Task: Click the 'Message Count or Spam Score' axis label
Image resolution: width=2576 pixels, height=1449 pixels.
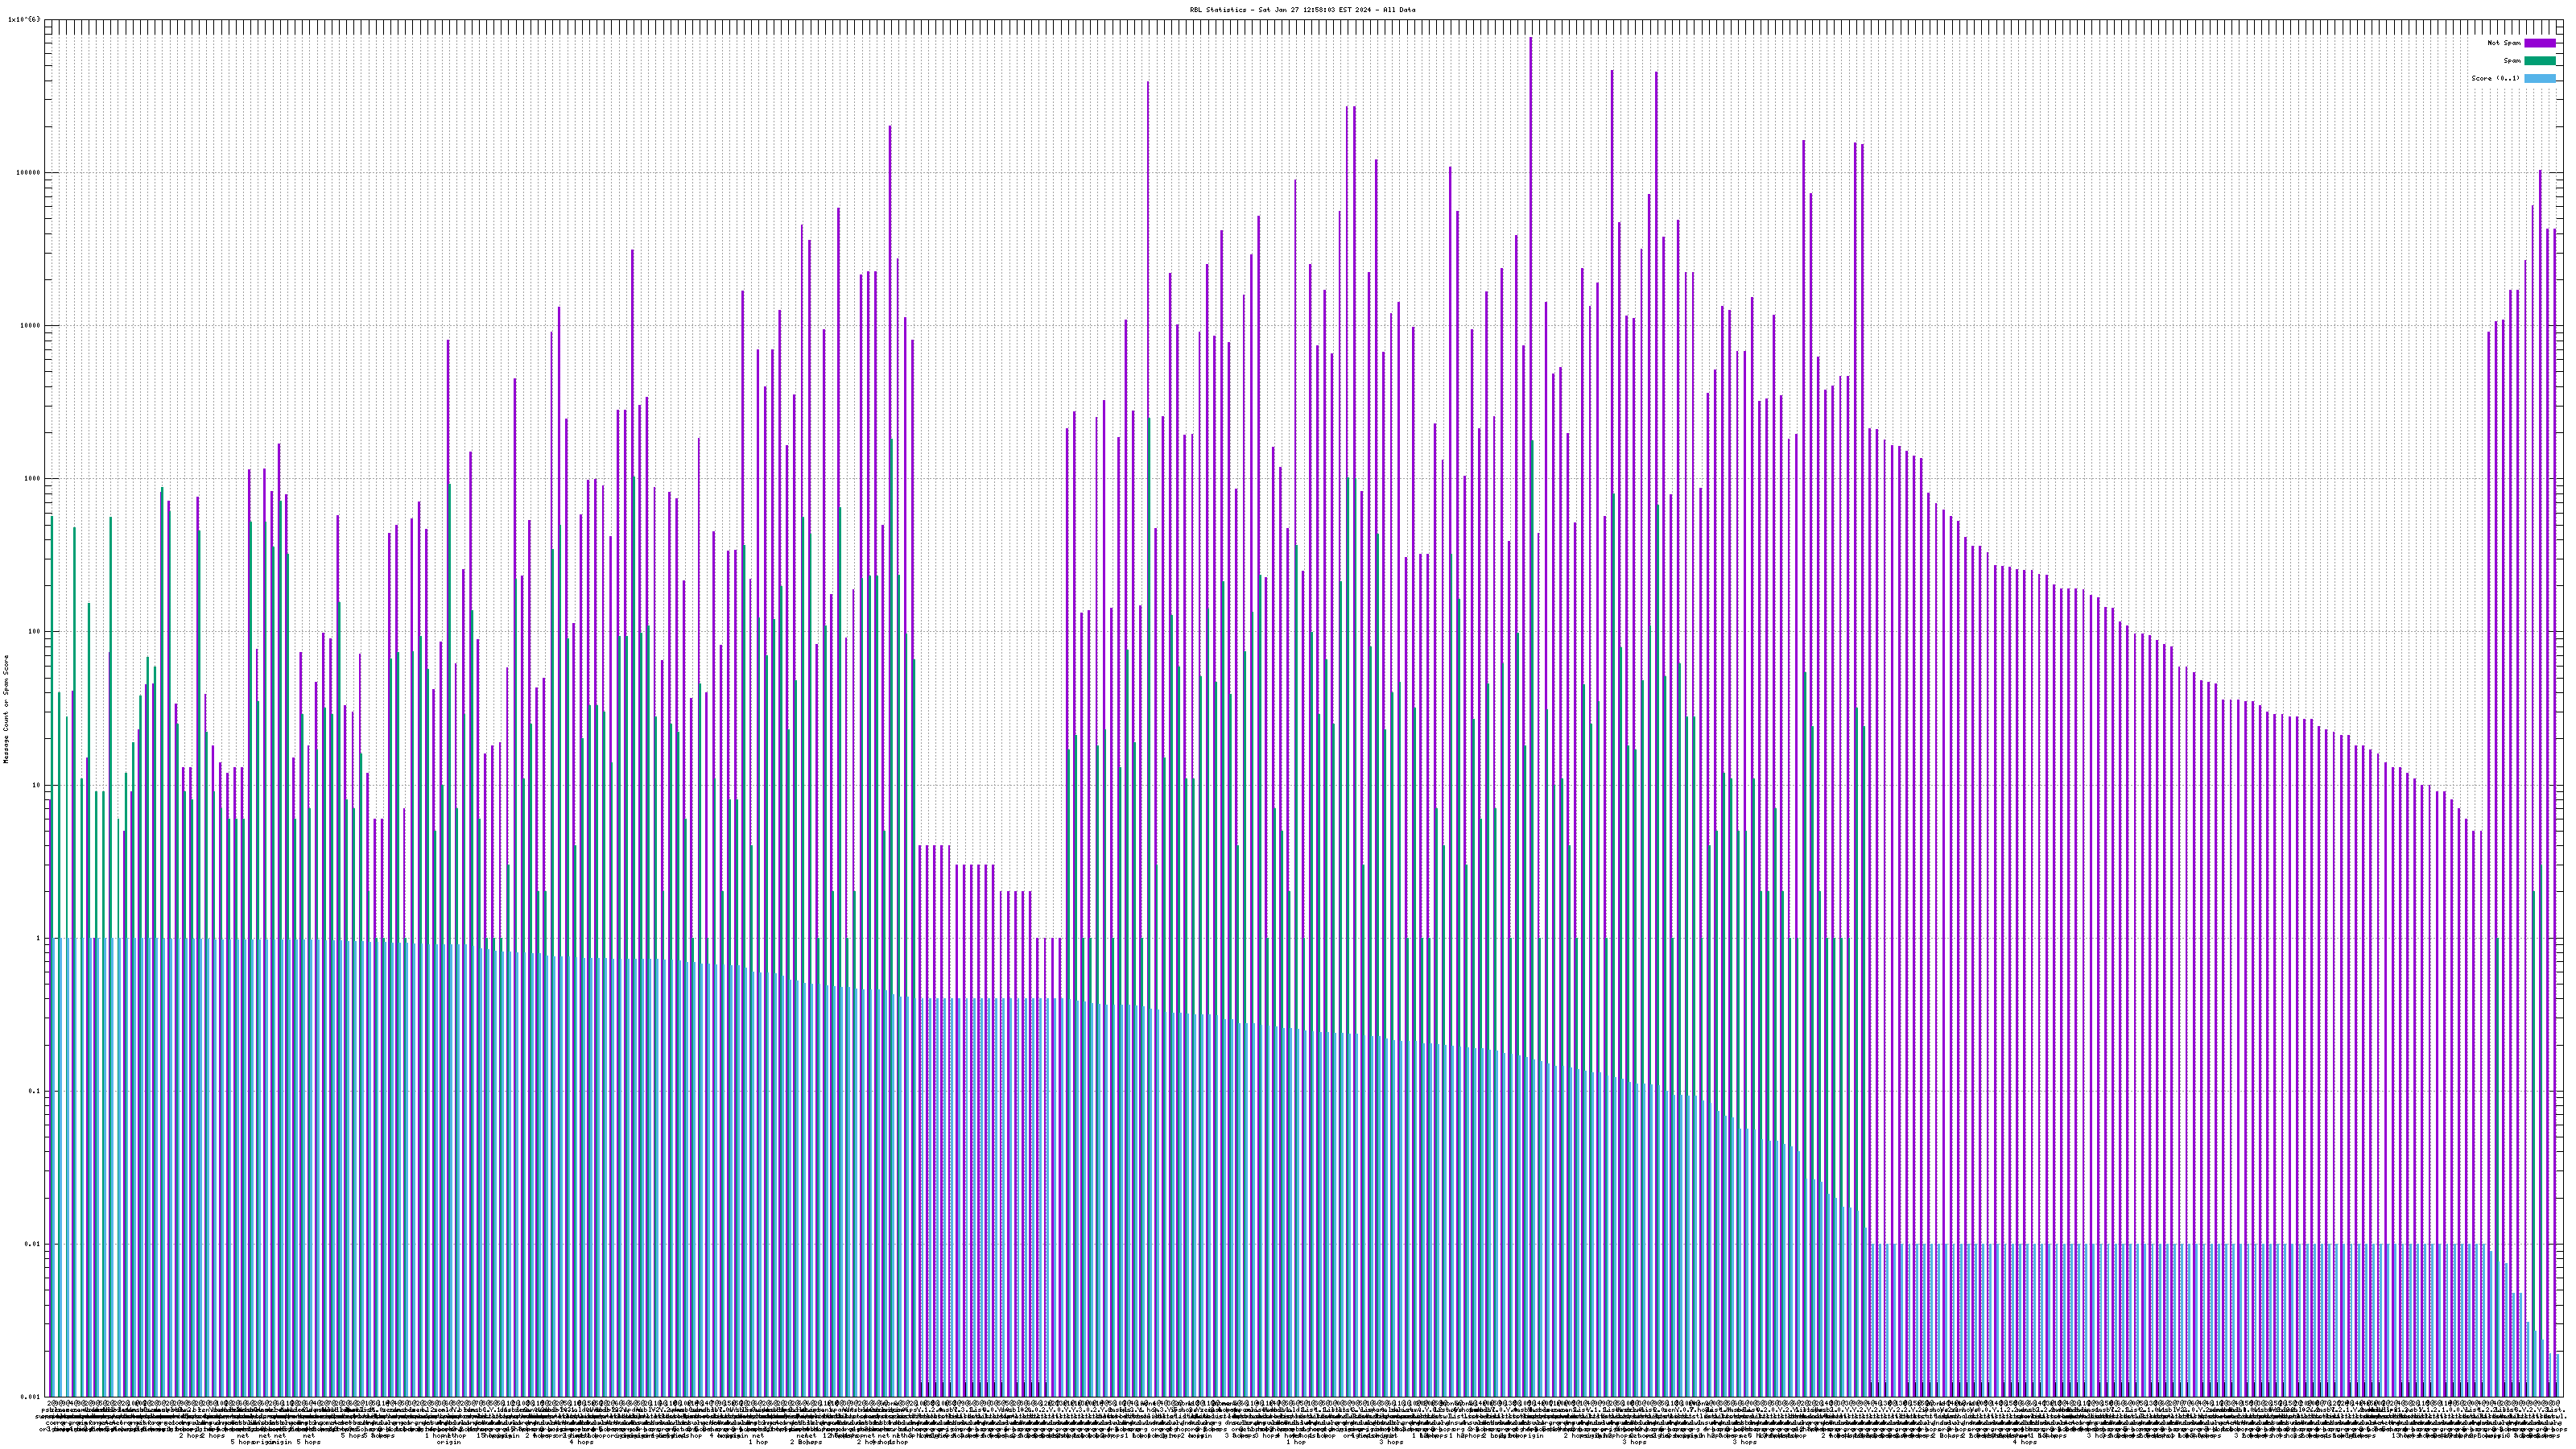Action: (6, 709)
